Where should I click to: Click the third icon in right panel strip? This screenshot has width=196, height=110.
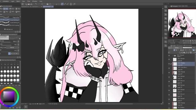point(166,15)
